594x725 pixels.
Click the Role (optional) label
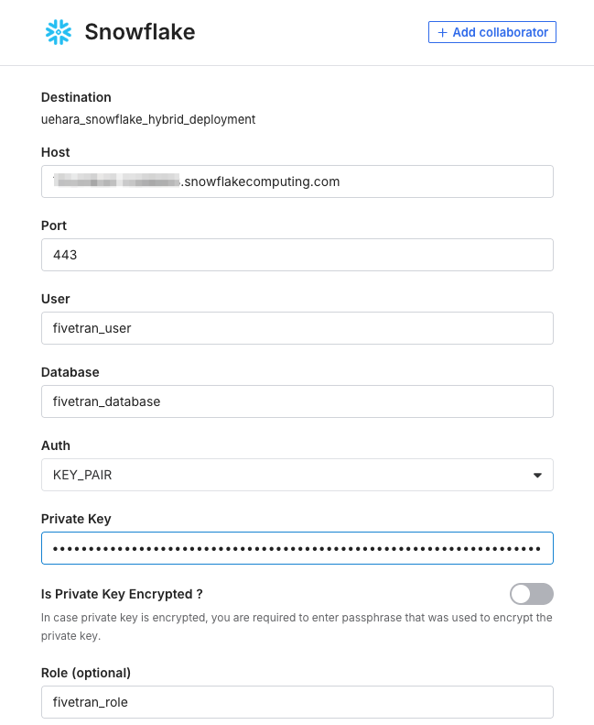(x=86, y=673)
